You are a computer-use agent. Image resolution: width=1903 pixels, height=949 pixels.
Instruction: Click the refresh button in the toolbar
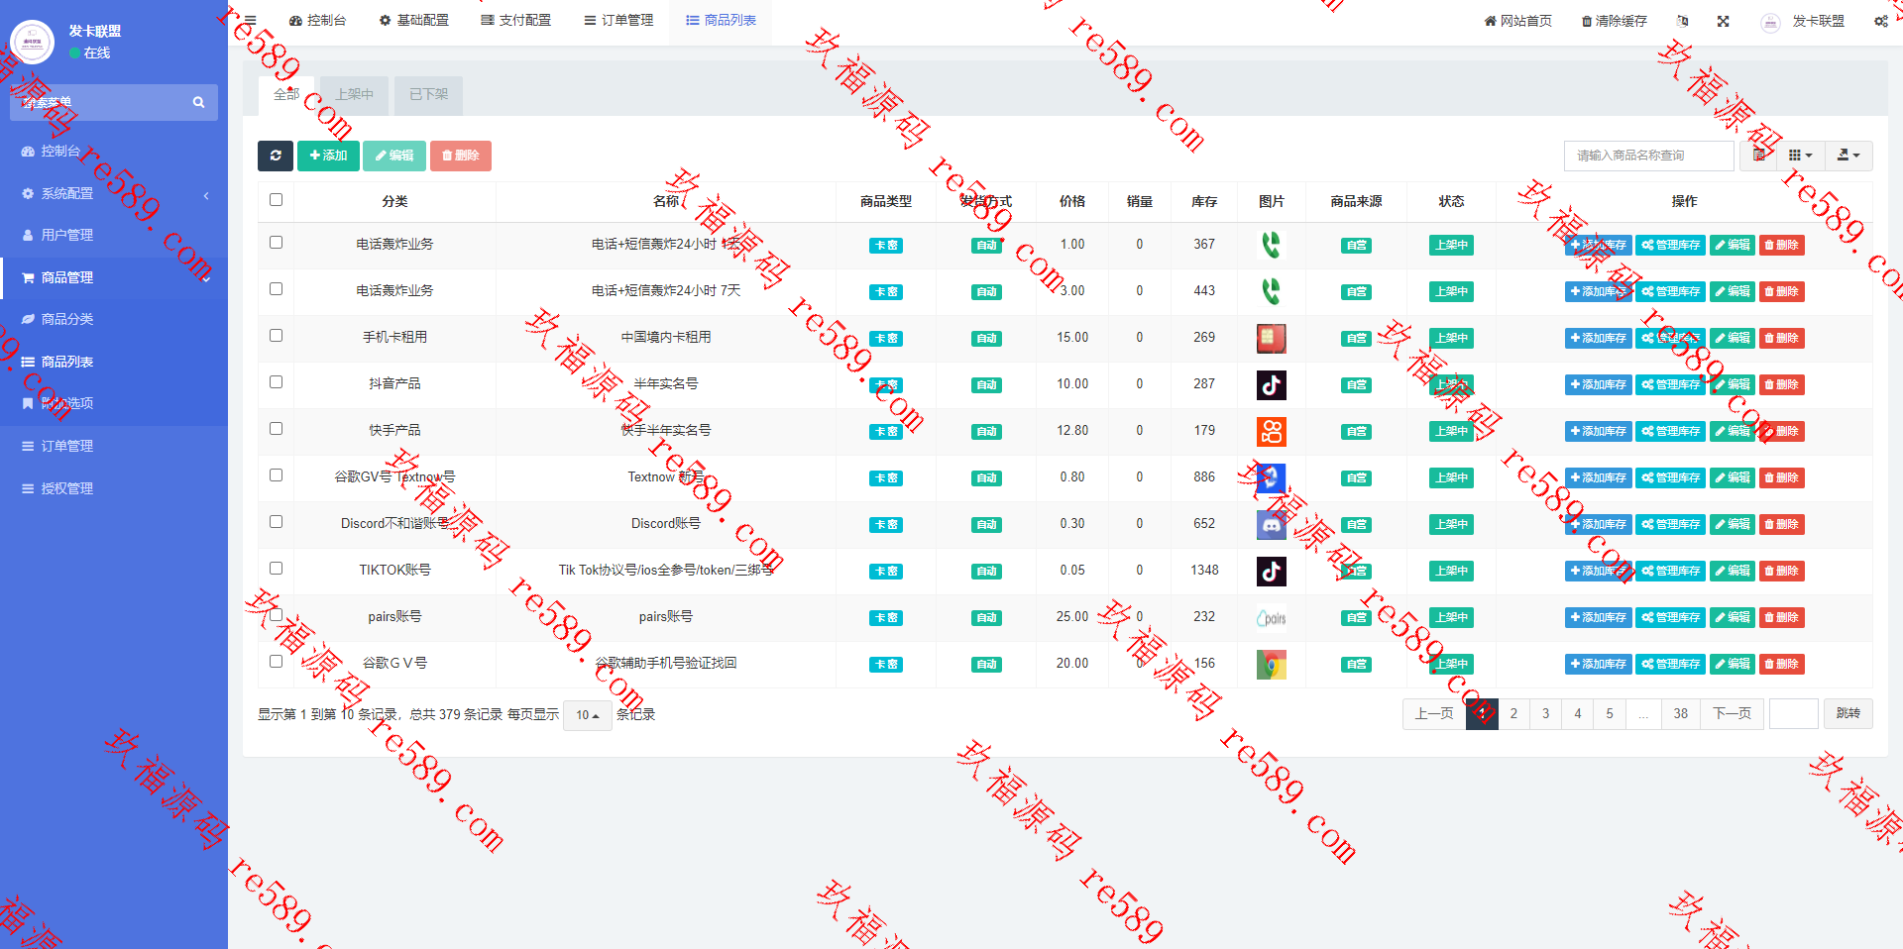pos(276,156)
